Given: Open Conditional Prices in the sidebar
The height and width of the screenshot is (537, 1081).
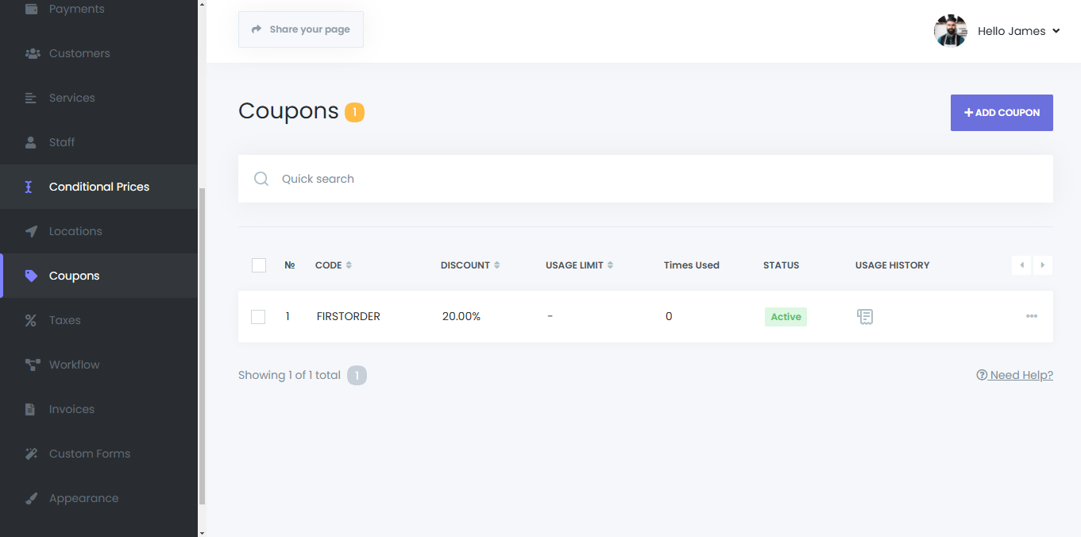Looking at the screenshot, I should 98,187.
